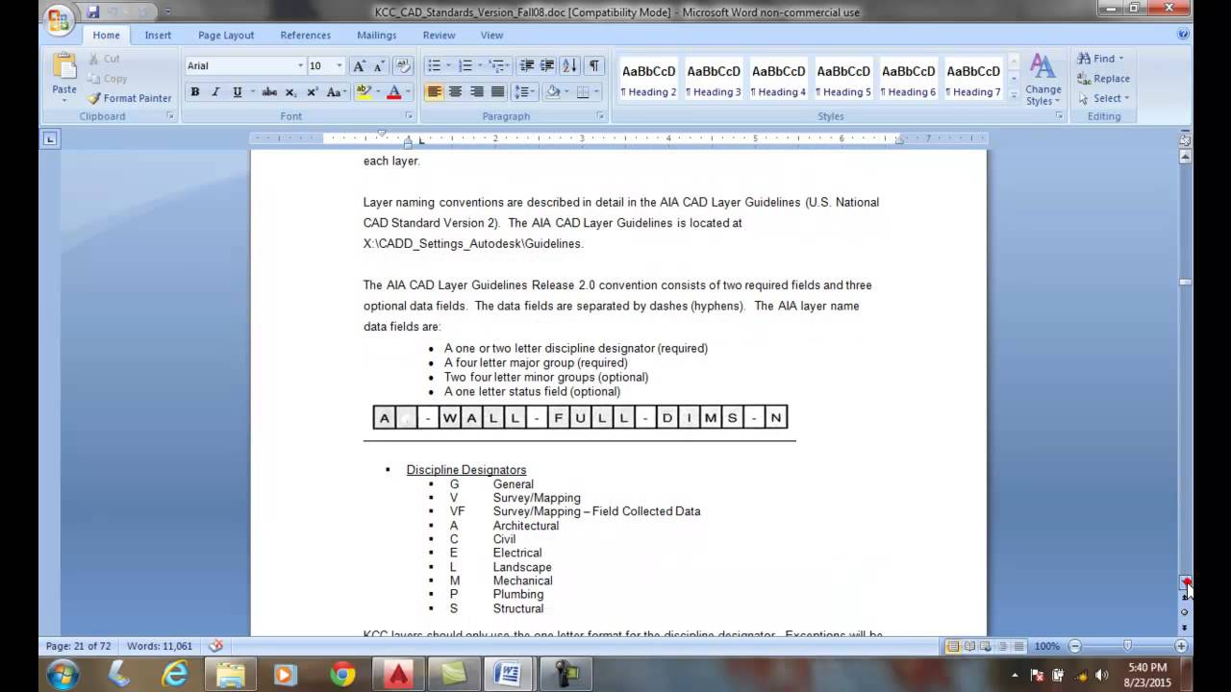Click the zoom slider handle

(x=1127, y=646)
